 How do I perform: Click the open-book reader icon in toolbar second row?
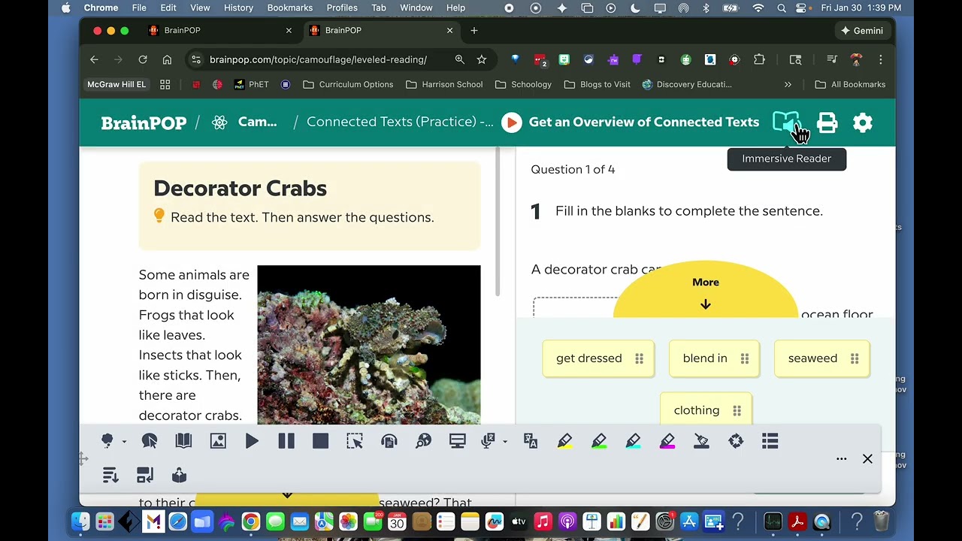(x=179, y=475)
